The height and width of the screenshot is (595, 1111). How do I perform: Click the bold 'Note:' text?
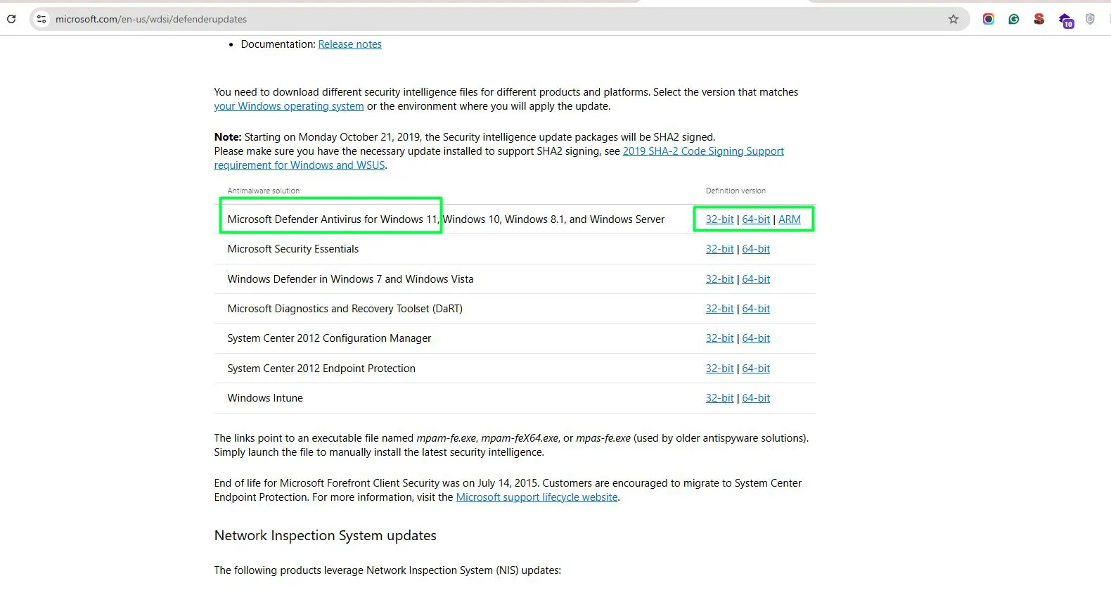click(228, 137)
